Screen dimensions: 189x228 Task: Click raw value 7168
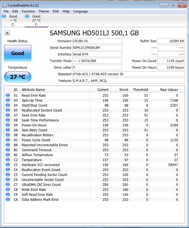pos(174,100)
